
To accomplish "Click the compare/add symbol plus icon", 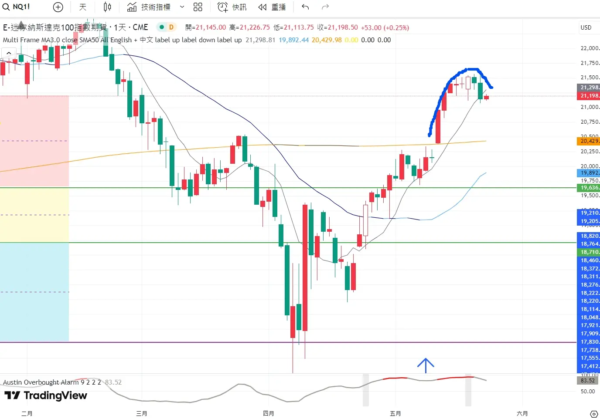I will [58, 7].
